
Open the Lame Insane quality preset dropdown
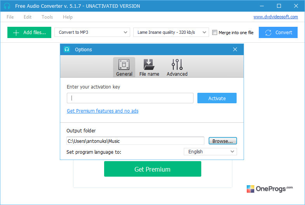point(171,32)
